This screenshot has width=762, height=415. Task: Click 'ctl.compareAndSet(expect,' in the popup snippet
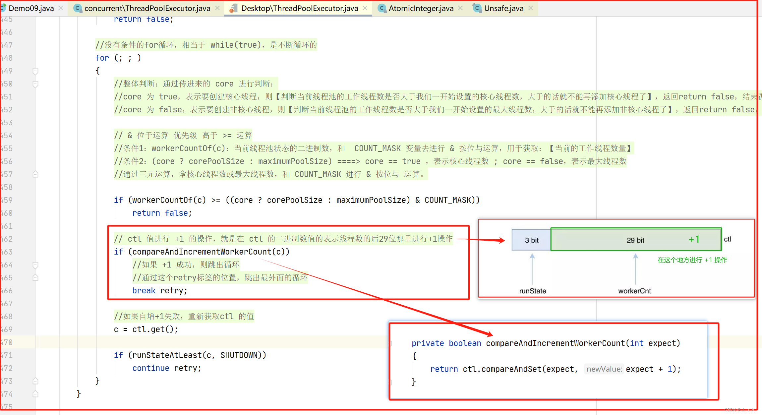coord(520,369)
